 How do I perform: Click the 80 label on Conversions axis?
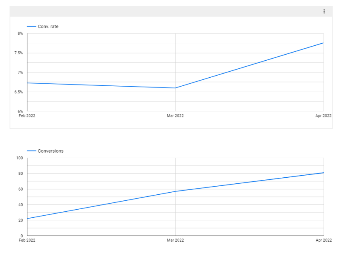click(x=21, y=174)
